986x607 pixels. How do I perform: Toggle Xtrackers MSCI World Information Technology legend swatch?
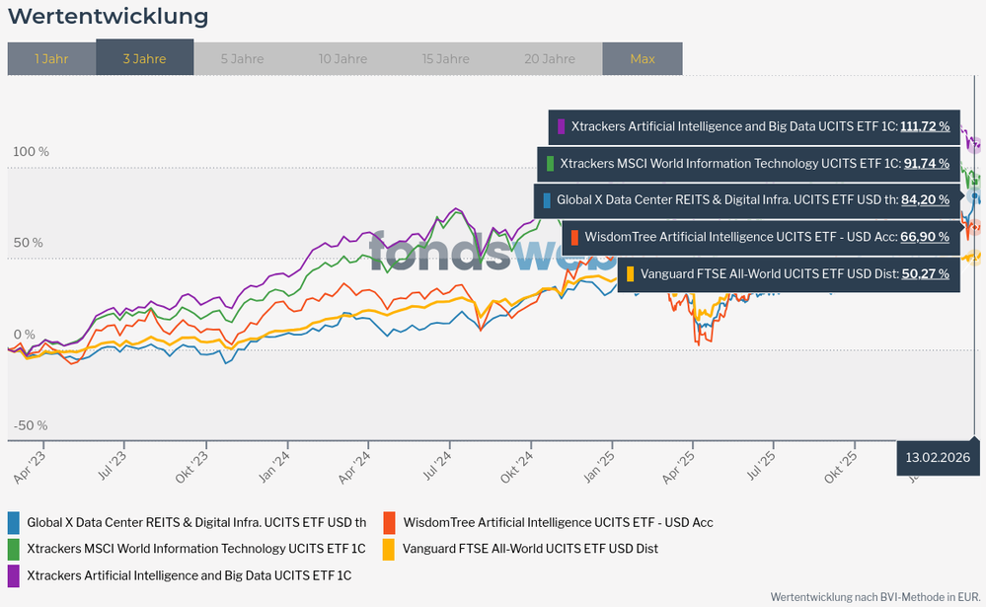[x=13, y=549]
